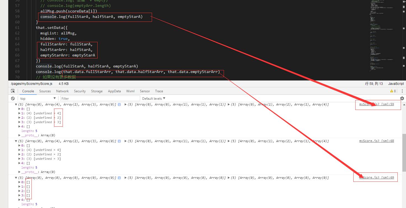The height and width of the screenshot is (208, 406).
Task: Clear the console with the ban icon
Action: (x=13, y=98)
